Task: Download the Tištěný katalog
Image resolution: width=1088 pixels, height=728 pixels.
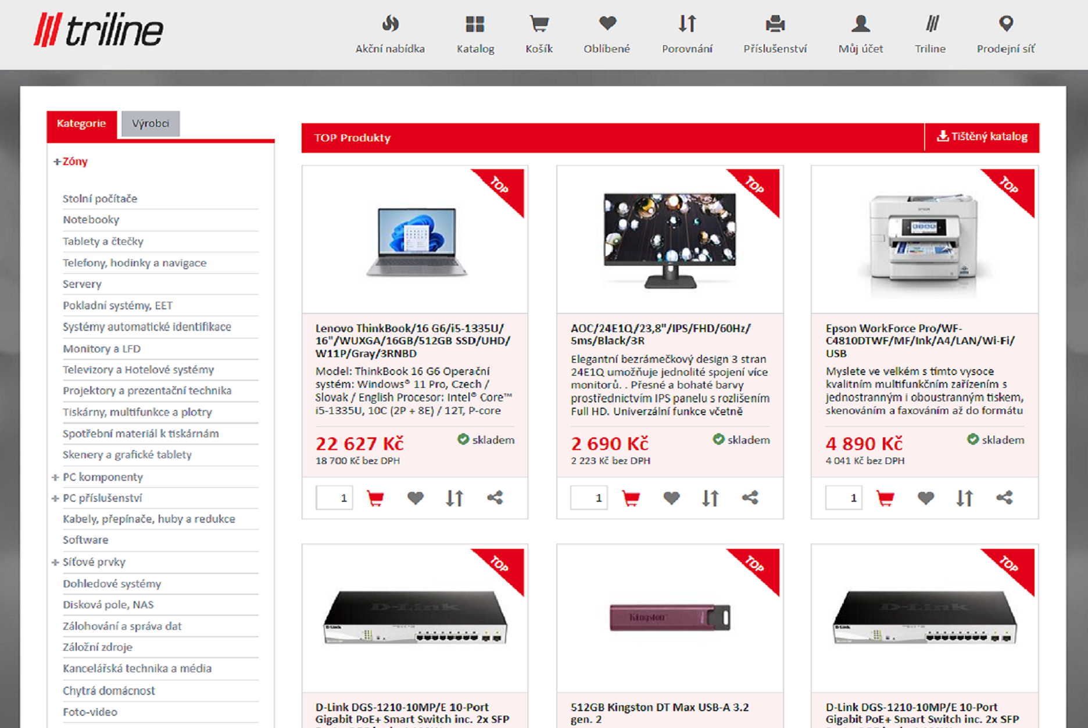Action: tap(982, 137)
